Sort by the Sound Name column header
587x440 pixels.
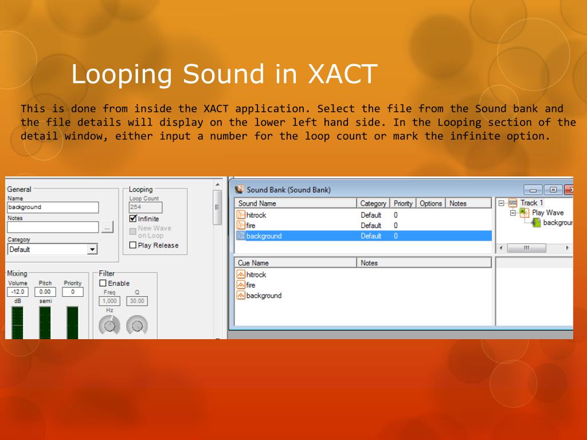[x=295, y=203]
